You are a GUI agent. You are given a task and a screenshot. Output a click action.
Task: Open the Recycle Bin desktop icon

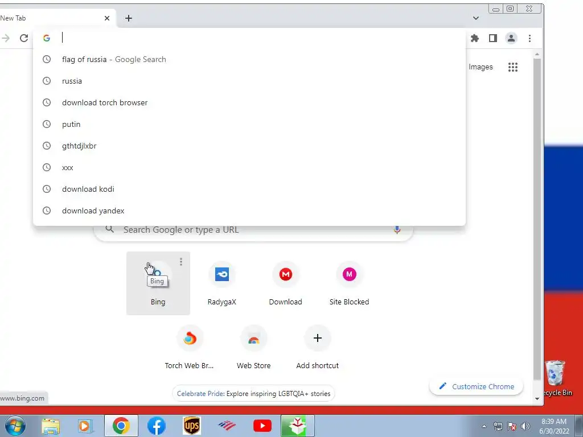556,378
